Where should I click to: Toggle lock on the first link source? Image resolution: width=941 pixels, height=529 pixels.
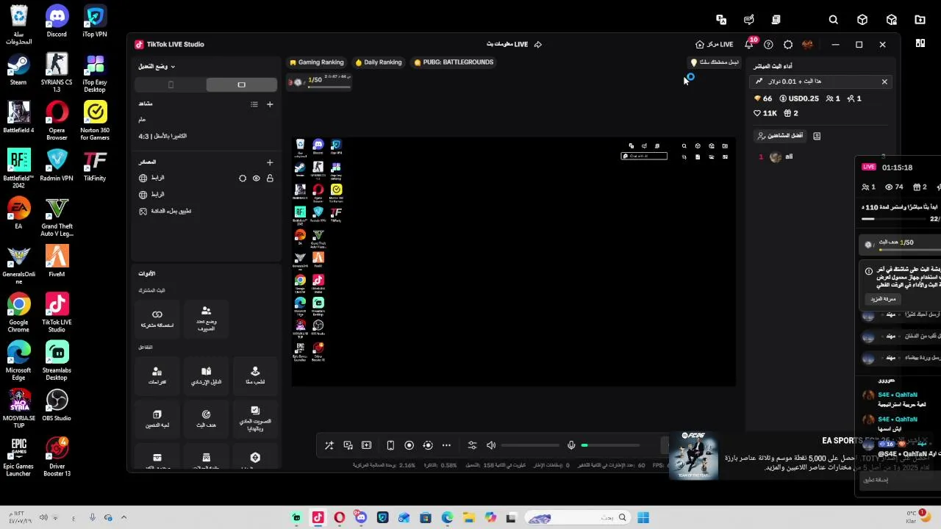click(270, 178)
